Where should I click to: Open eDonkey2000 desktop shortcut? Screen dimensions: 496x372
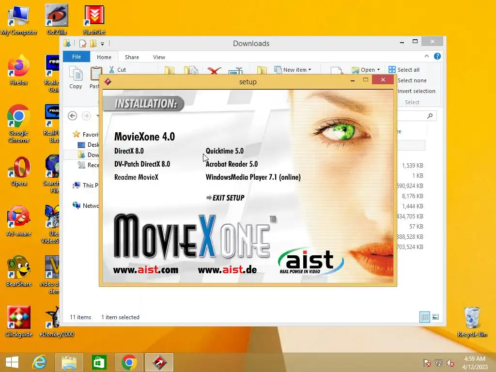pos(57,322)
